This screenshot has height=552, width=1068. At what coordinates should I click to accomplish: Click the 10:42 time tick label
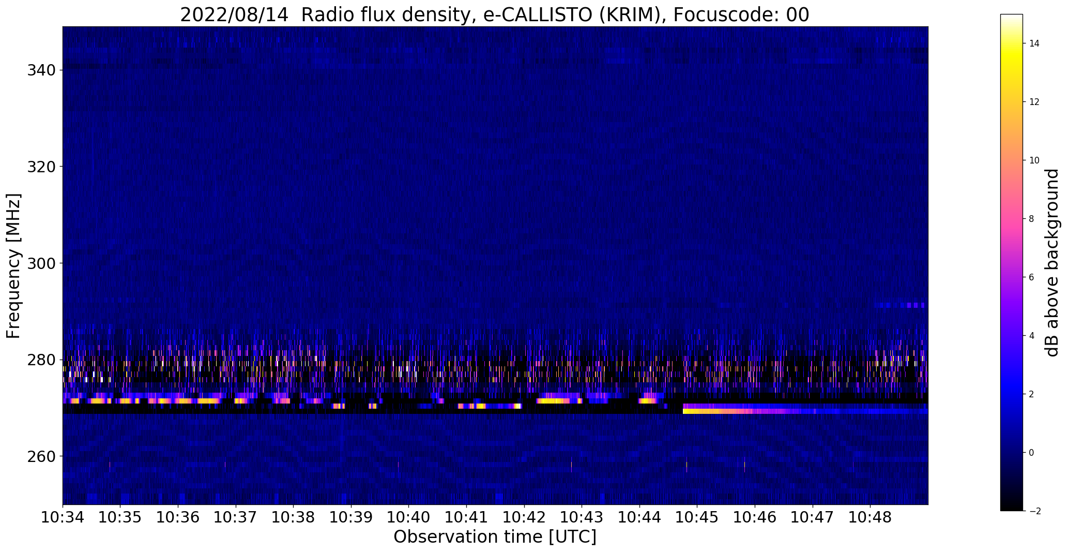525,517
